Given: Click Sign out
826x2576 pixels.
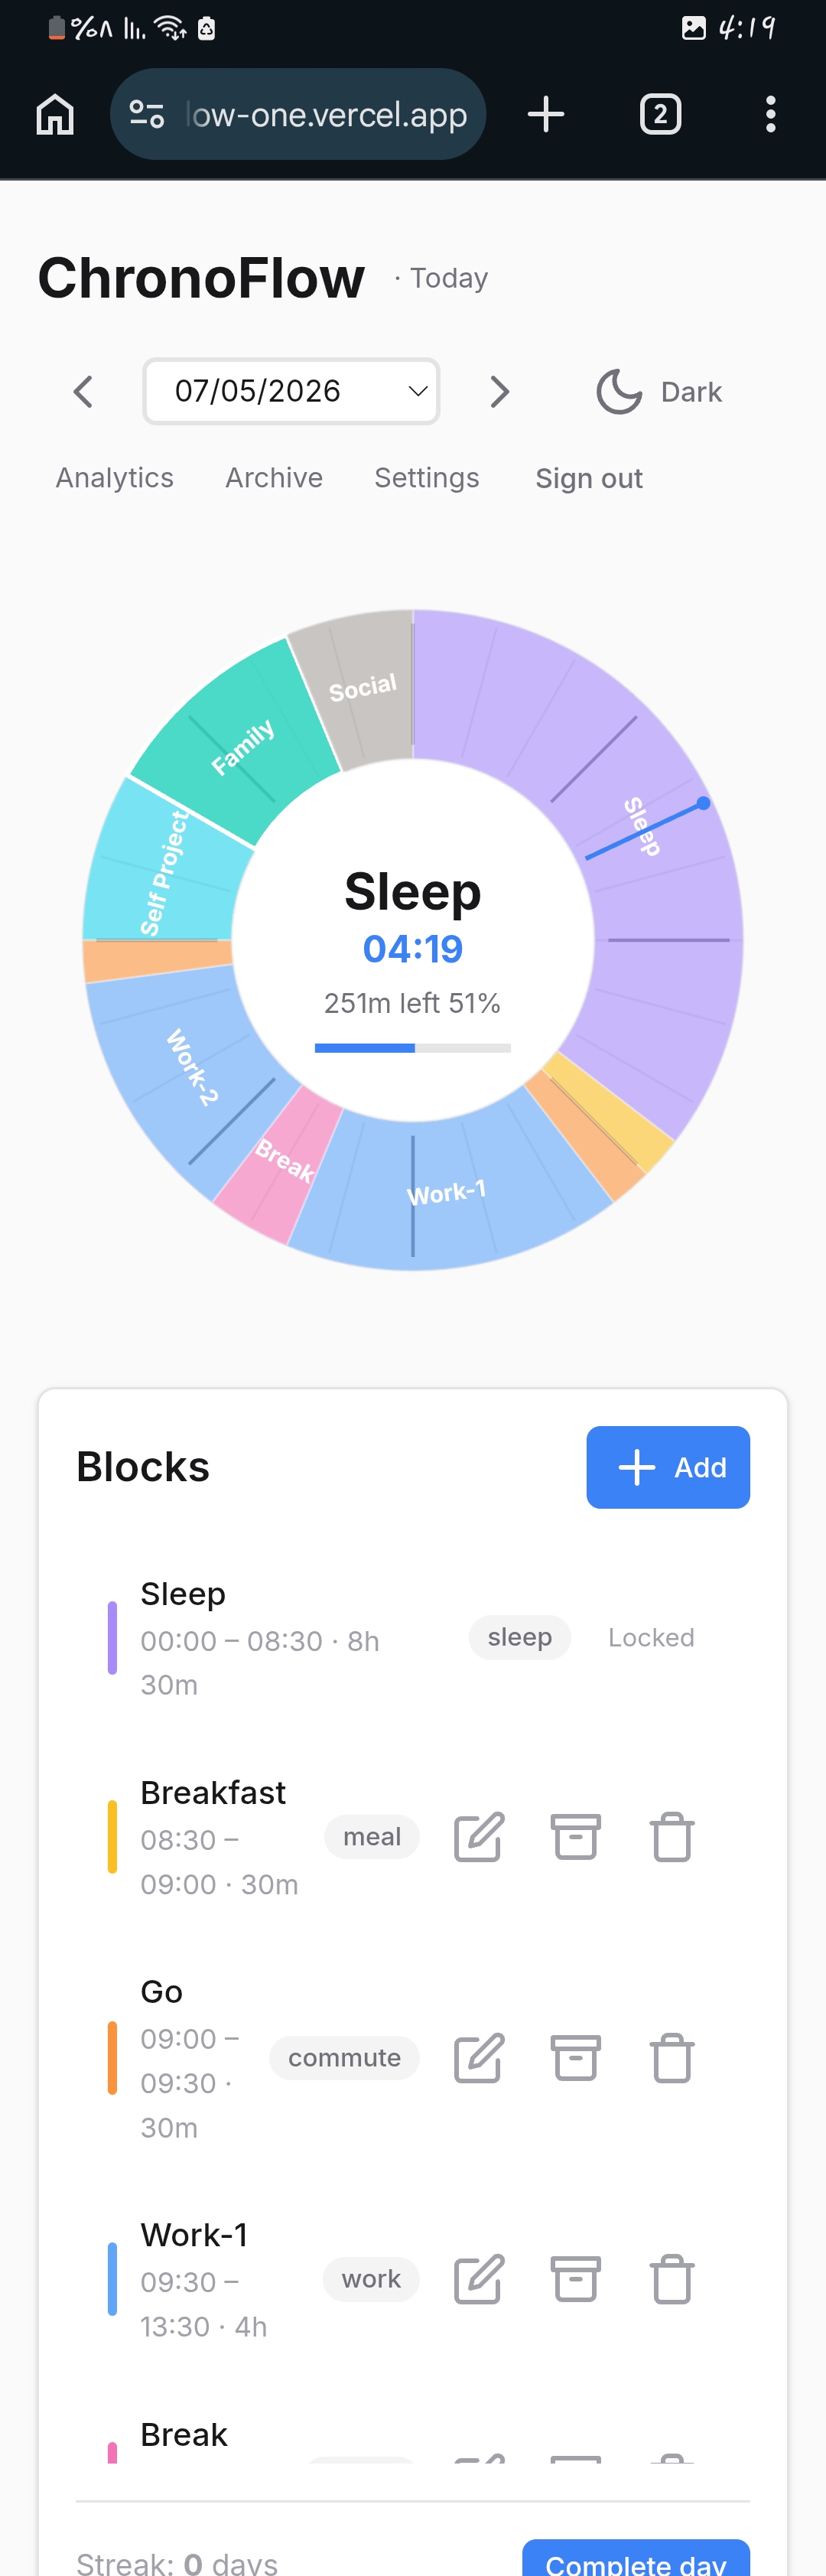Looking at the screenshot, I should (589, 478).
